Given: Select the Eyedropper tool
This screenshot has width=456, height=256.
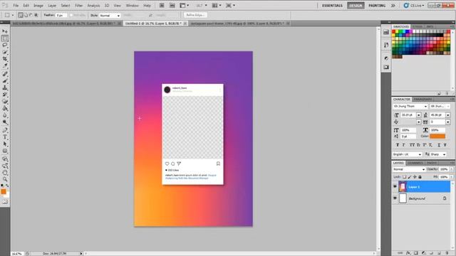Looking at the screenshot, I should [x=5, y=66].
